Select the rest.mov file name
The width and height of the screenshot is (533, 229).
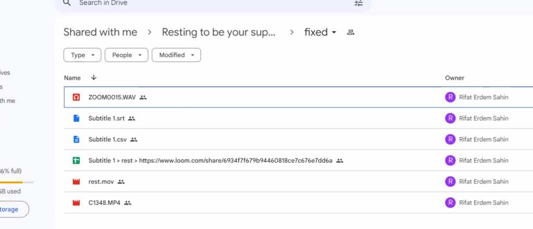coord(101,182)
